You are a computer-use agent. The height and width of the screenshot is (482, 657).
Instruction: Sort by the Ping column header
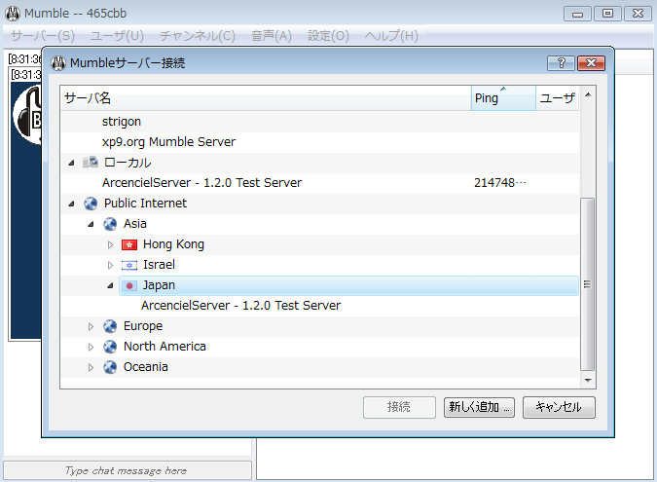[x=503, y=98]
